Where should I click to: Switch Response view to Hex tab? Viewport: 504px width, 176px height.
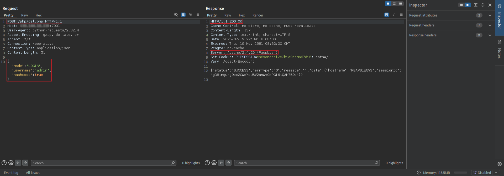[242, 15]
